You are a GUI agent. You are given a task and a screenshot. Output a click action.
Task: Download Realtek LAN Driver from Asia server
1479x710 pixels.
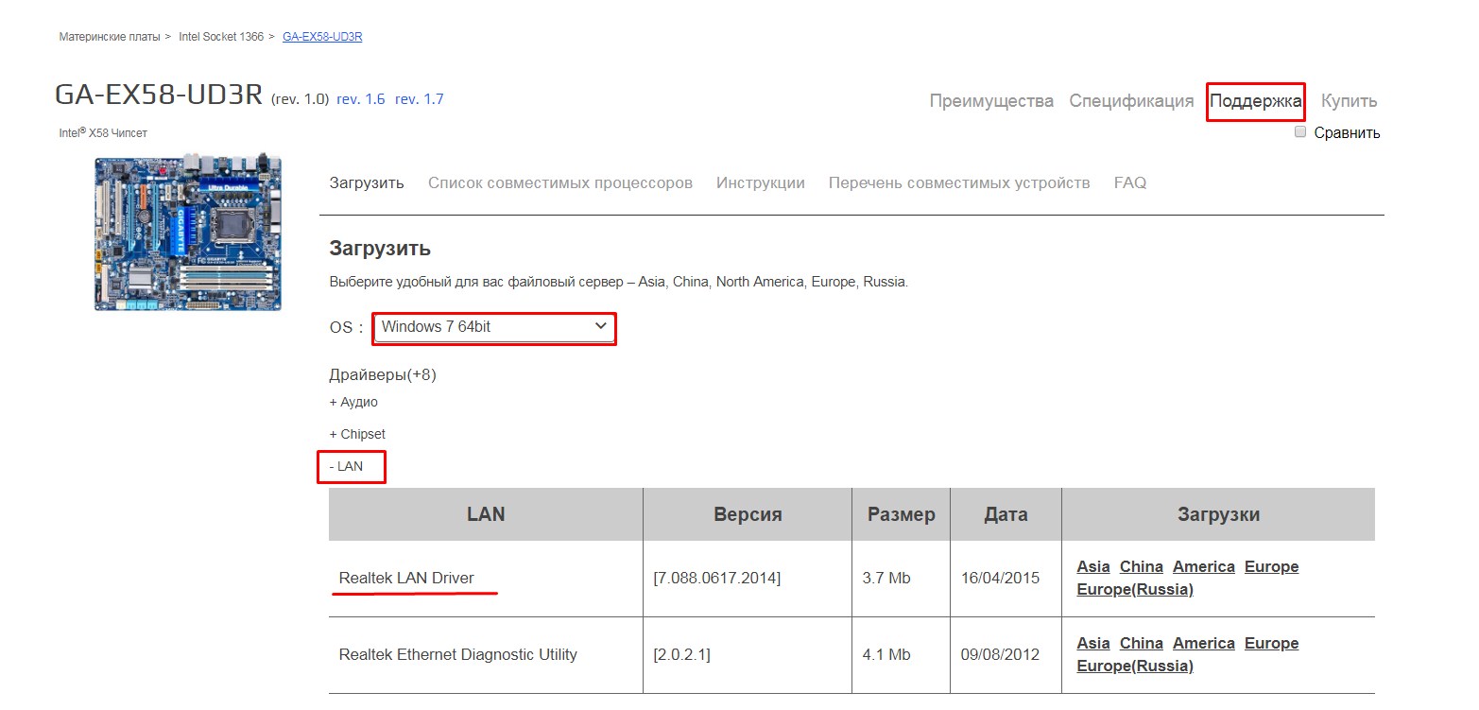(1093, 566)
